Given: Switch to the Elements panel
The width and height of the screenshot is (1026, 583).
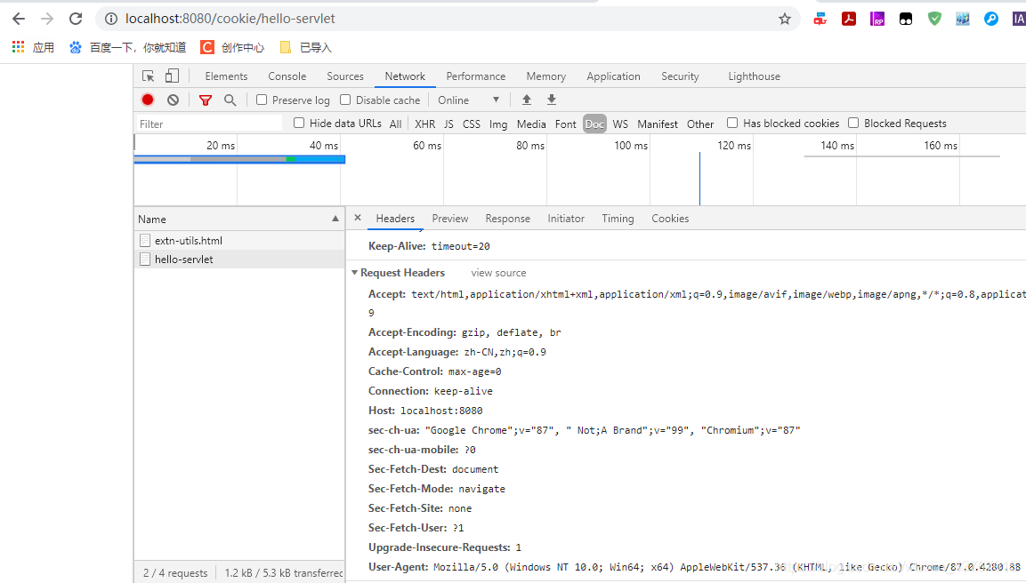Looking at the screenshot, I should click(226, 76).
